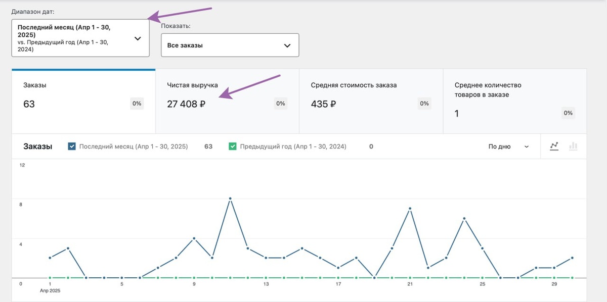Open the date range dropdown 'Последний месяц'
This screenshot has height=302, width=607.
pos(80,38)
